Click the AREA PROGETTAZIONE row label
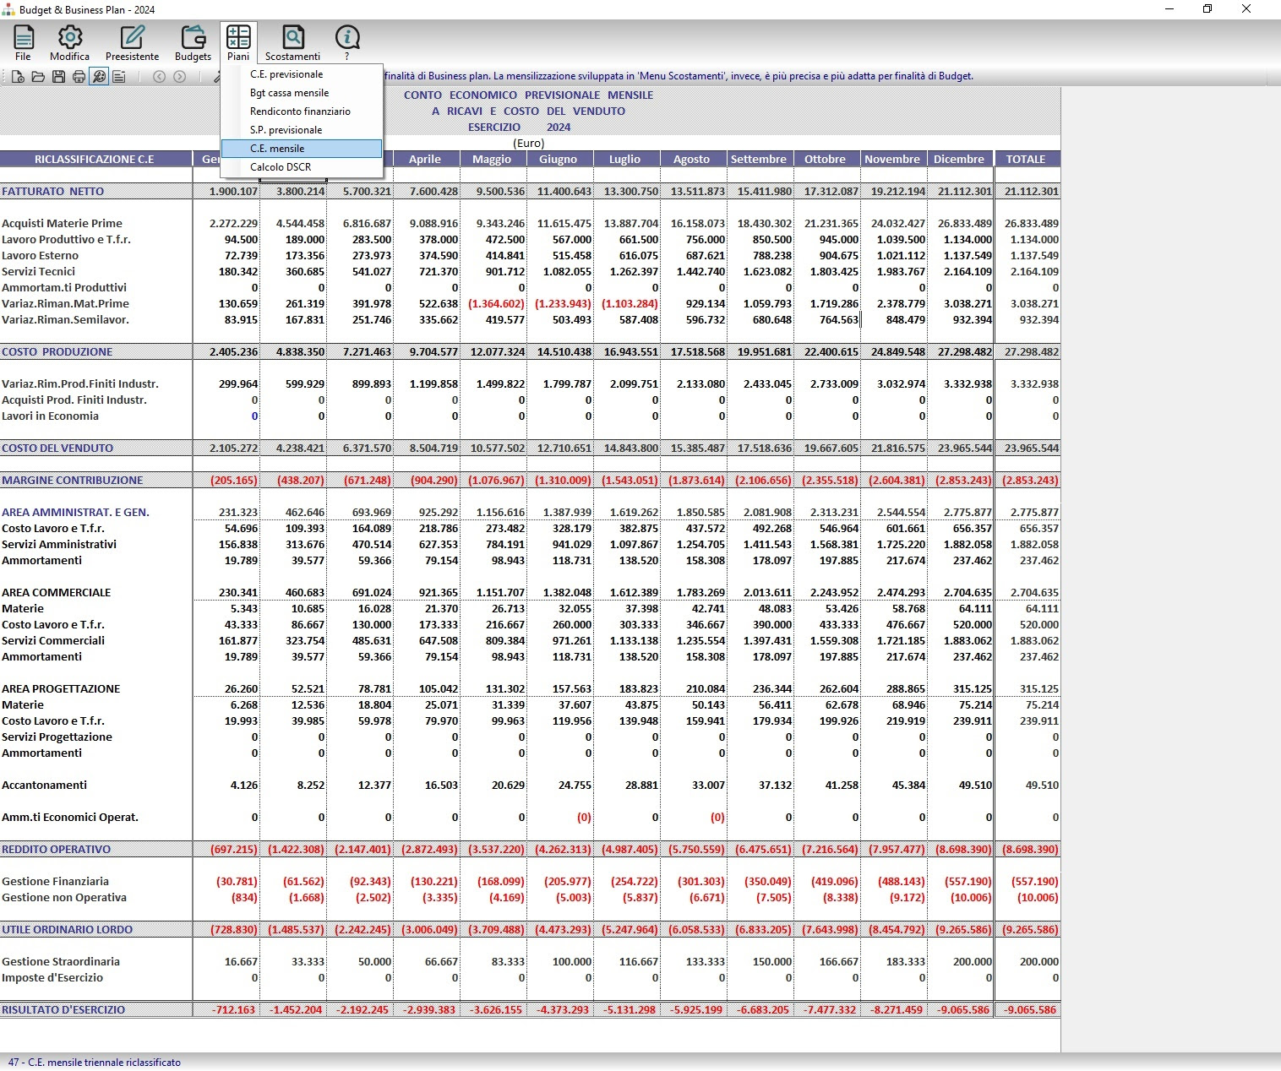This screenshot has width=1281, height=1071. pyautogui.click(x=61, y=689)
